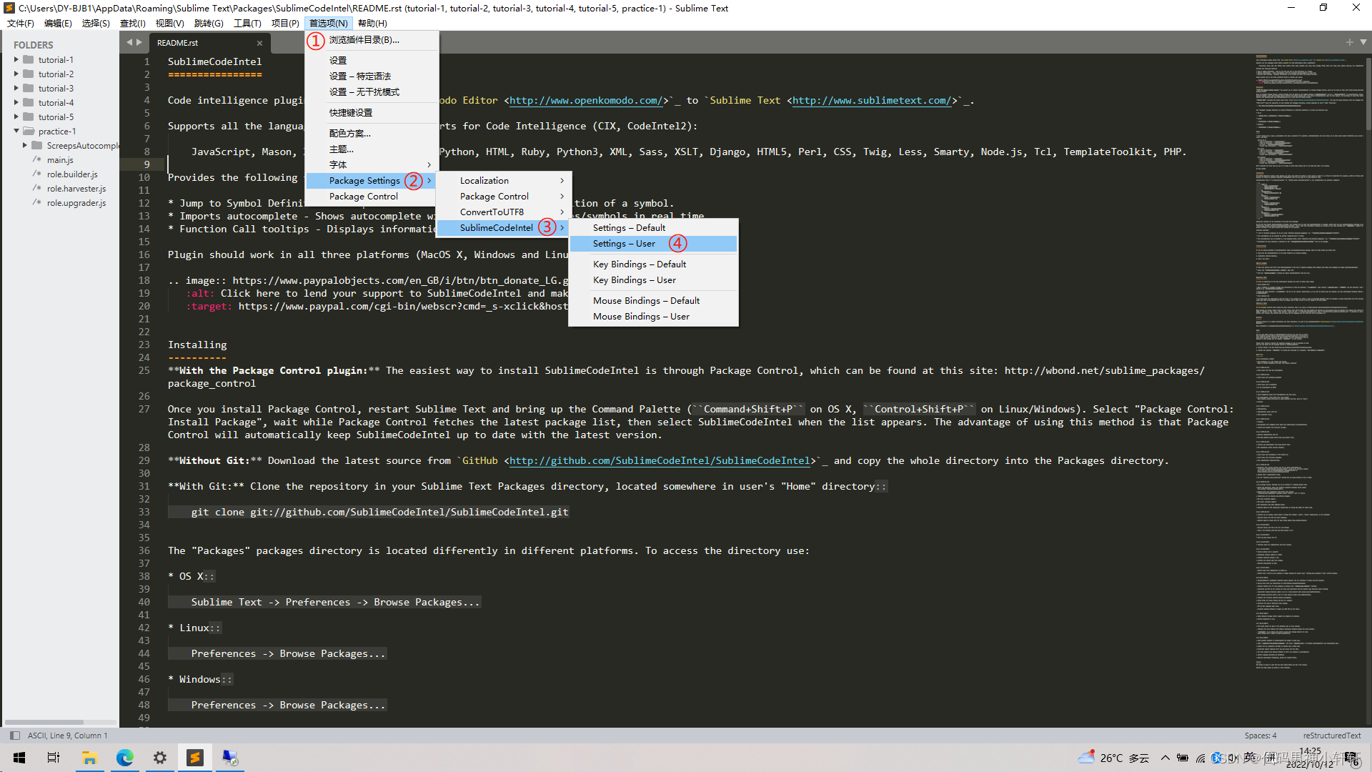Click the ScreepsAutocomplete folder icon
Image resolution: width=1372 pixels, height=772 pixels.
(x=38, y=145)
